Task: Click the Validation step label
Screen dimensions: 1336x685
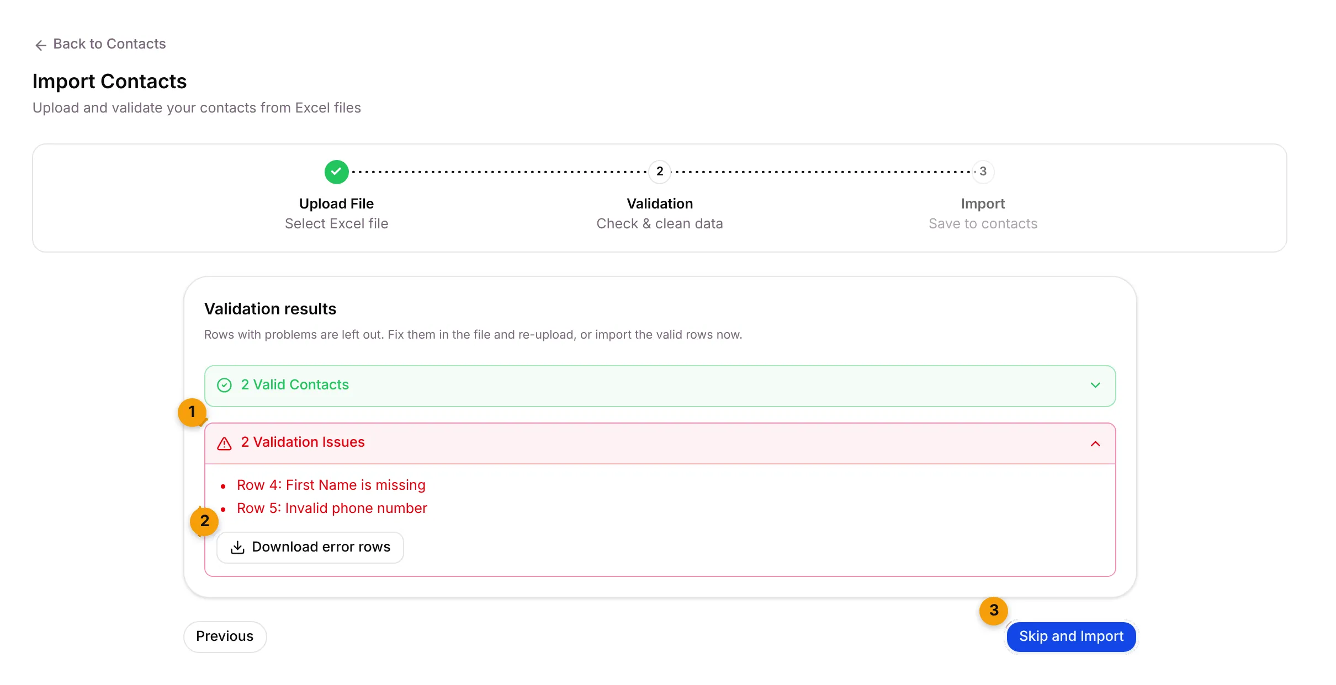Action: tap(659, 204)
